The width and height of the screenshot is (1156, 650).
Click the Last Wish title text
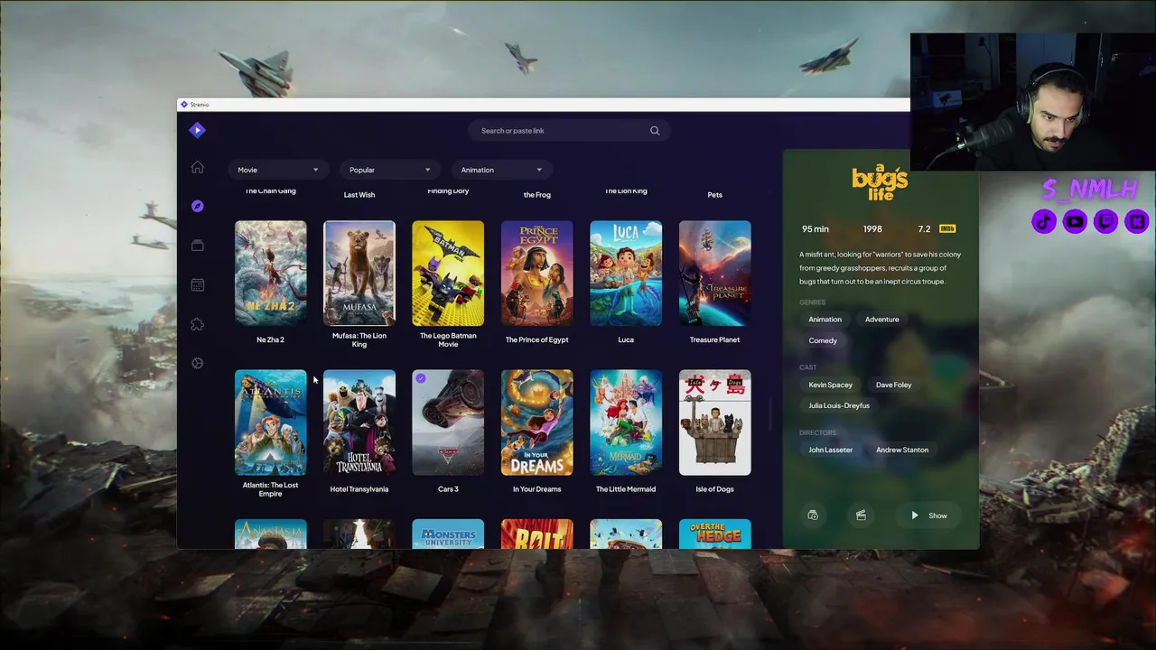359,195
